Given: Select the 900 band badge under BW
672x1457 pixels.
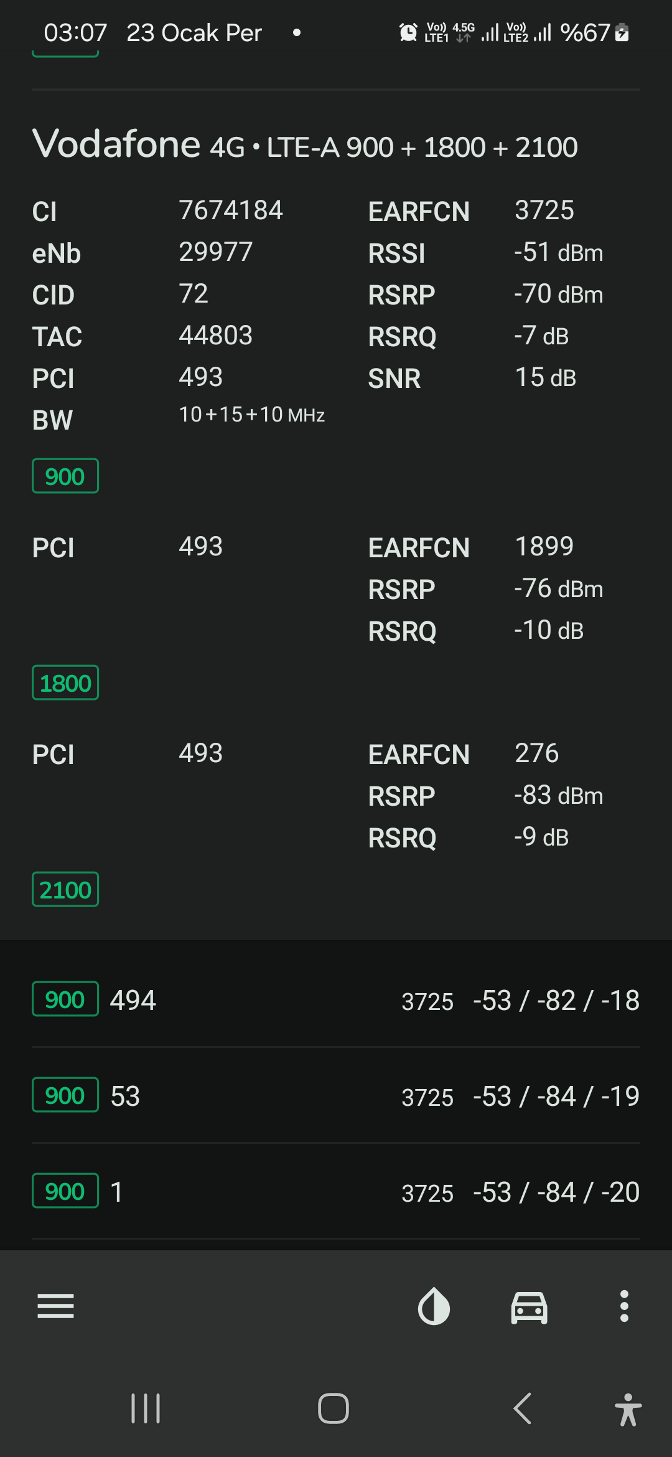Looking at the screenshot, I should point(65,476).
